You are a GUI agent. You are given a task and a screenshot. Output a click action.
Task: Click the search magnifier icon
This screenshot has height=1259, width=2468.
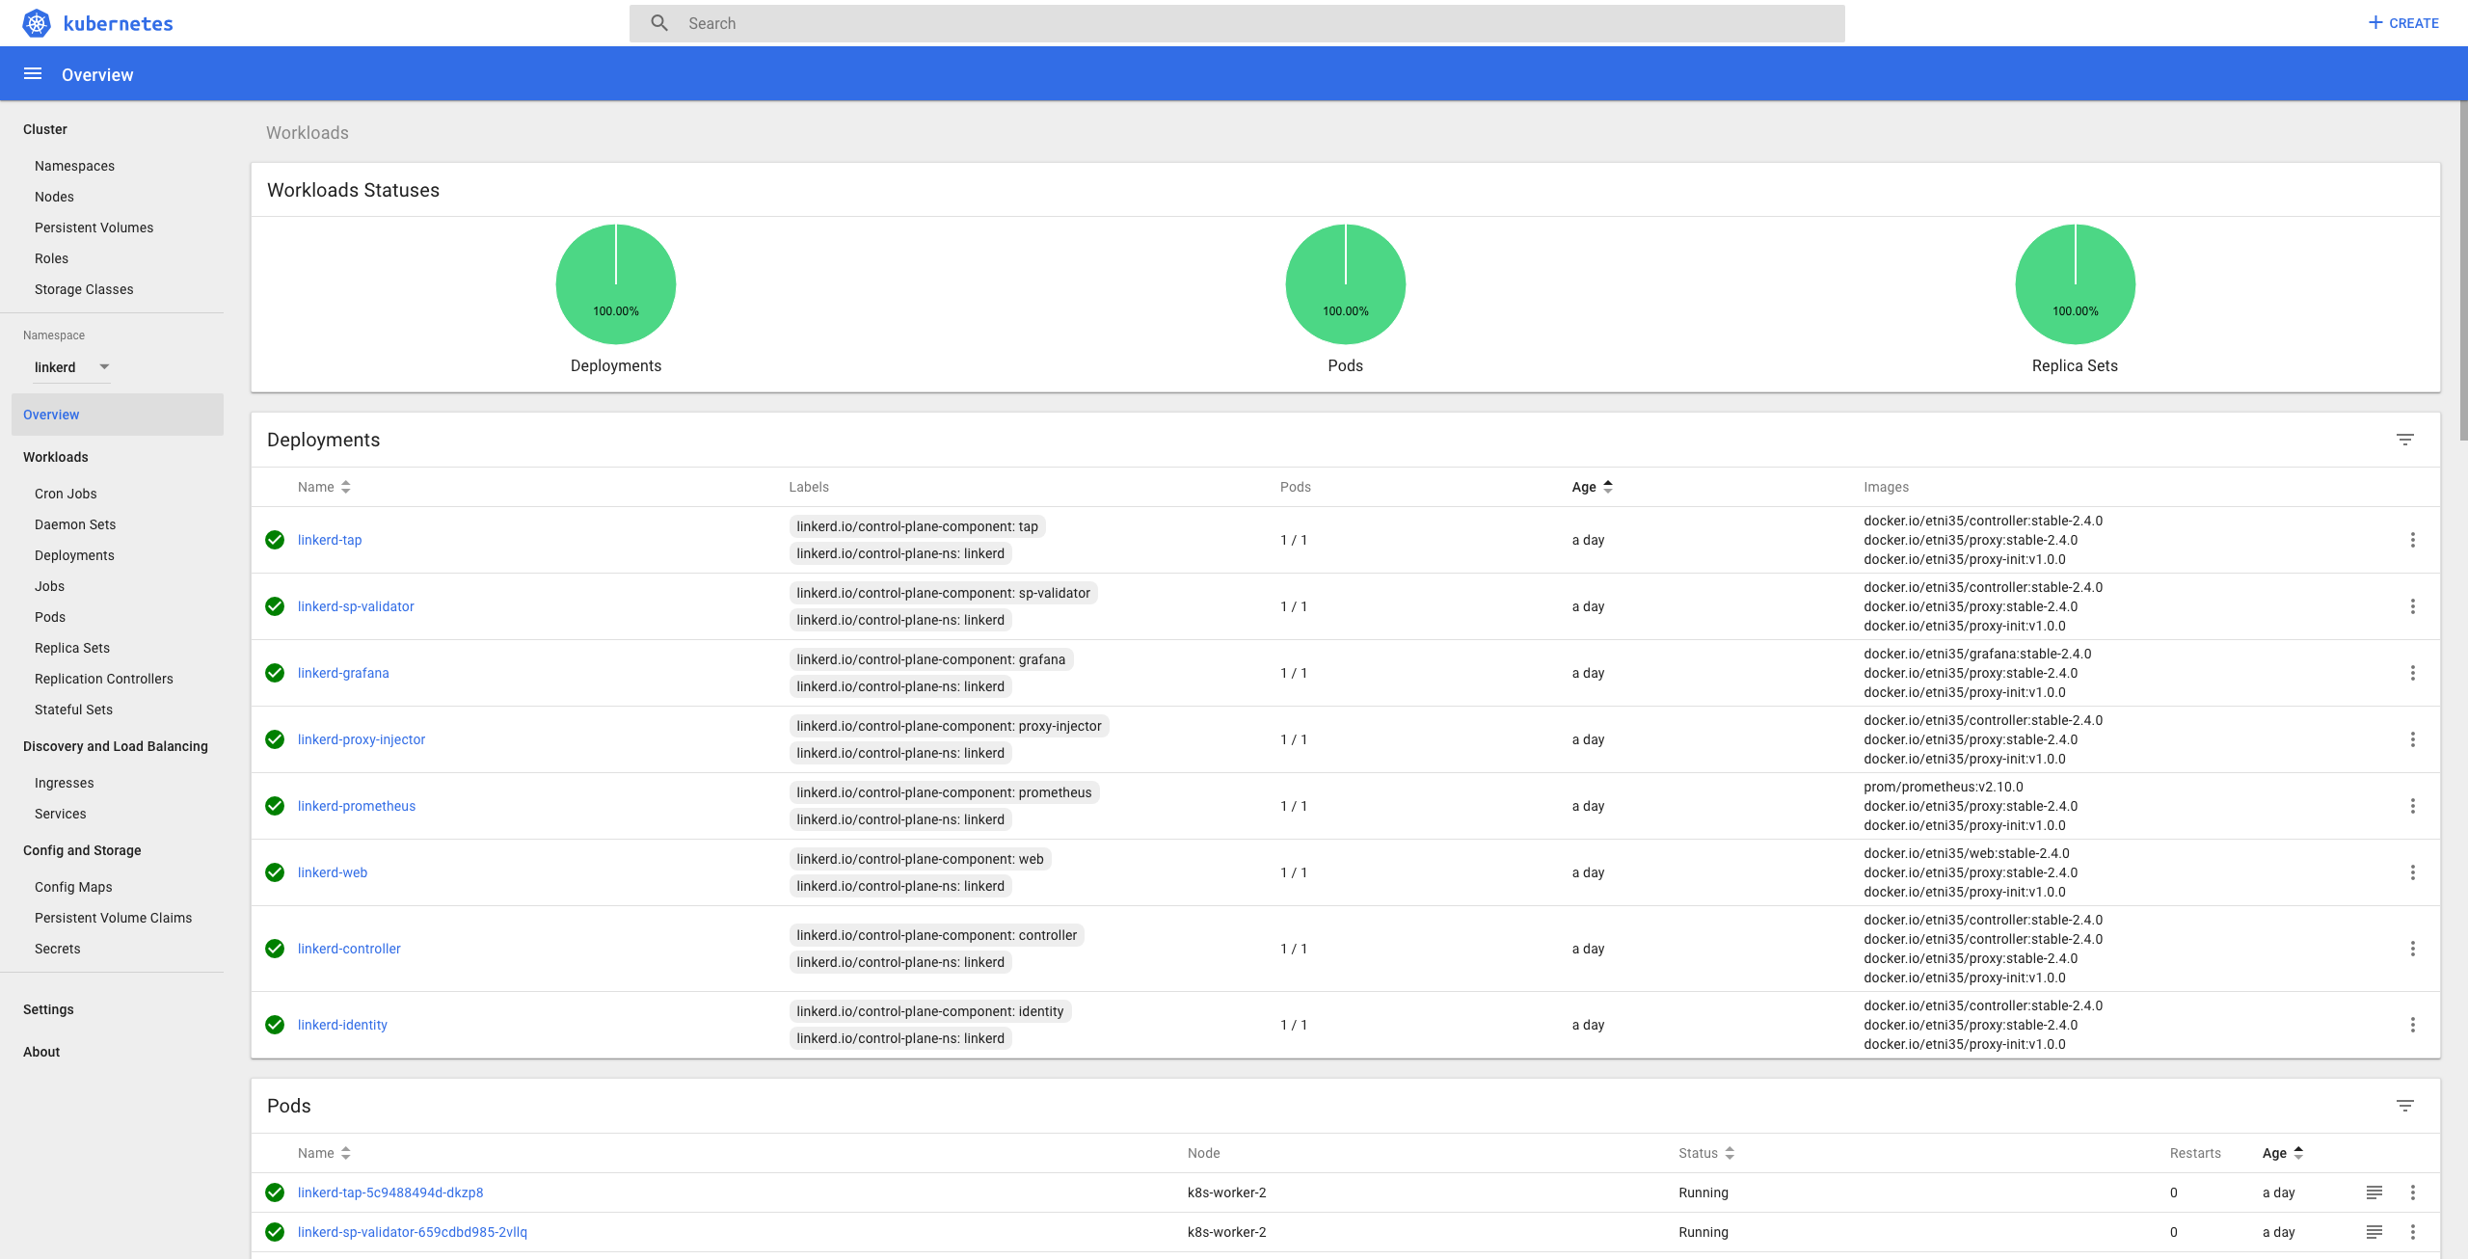659,22
